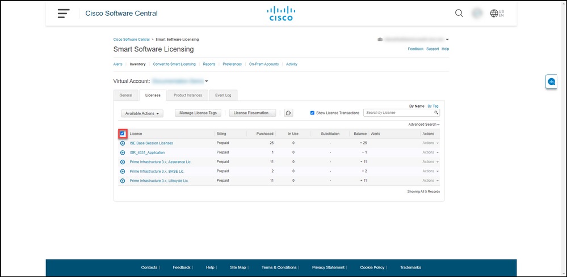The width and height of the screenshot is (567, 277).
Task: Open the Virtual Account dropdown arrow
Action: pos(207,81)
